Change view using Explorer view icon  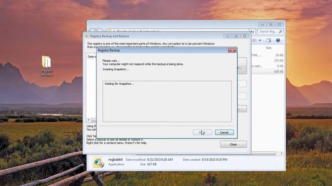pyautogui.click(x=255, y=40)
